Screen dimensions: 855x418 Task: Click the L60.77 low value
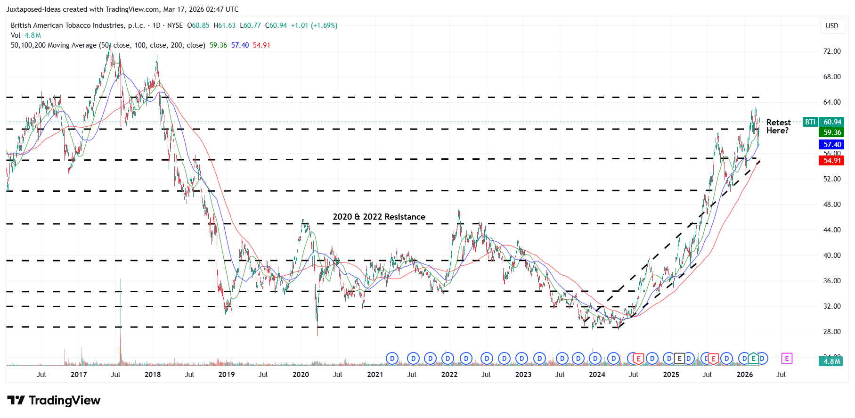pyautogui.click(x=250, y=25)
